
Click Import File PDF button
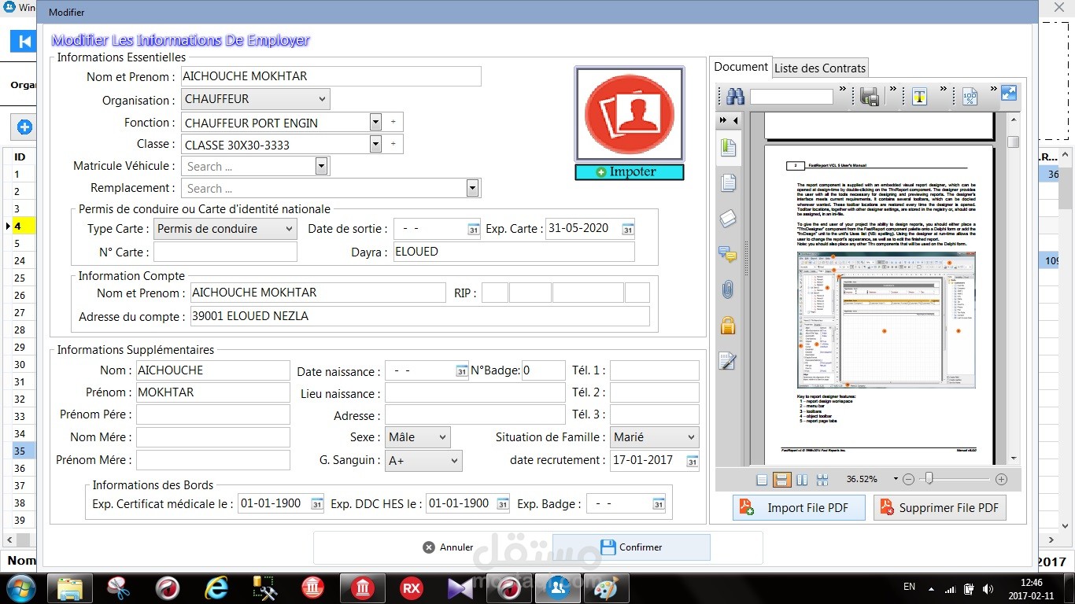[799, 508]
